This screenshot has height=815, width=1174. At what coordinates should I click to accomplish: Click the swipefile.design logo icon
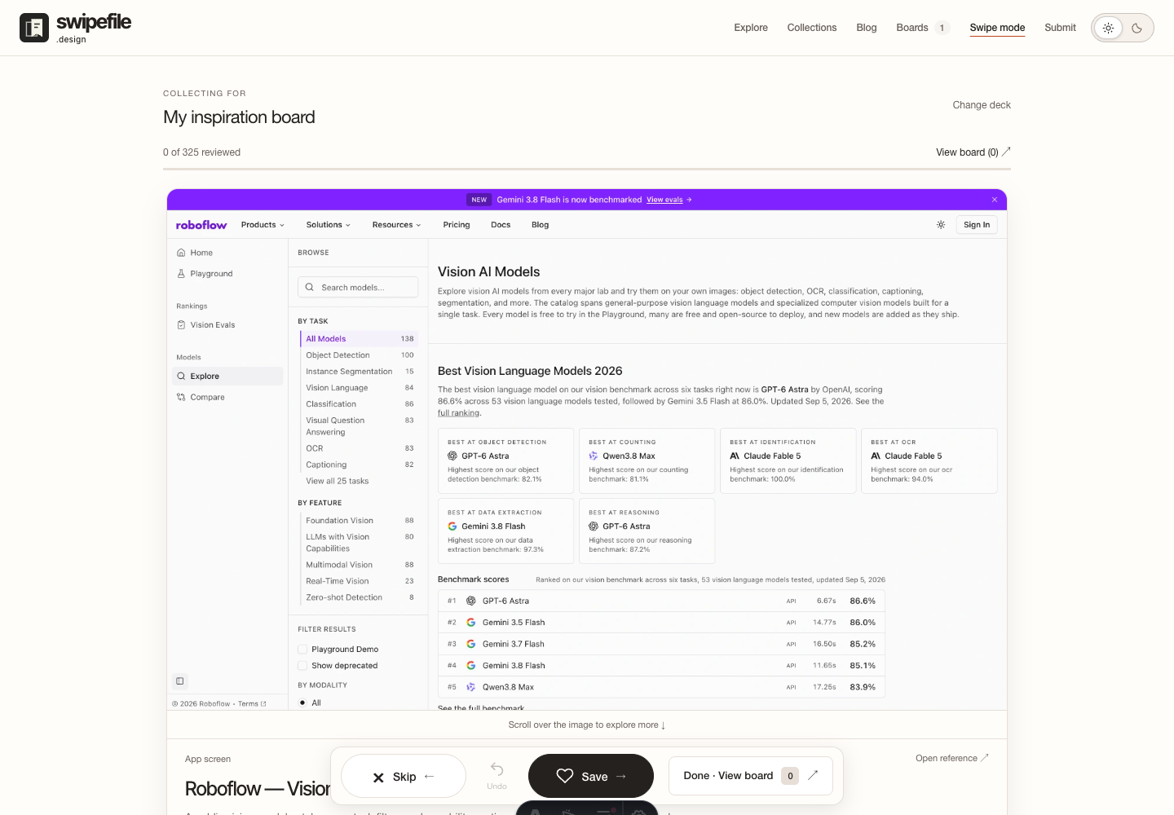click(x=34, y=28)
